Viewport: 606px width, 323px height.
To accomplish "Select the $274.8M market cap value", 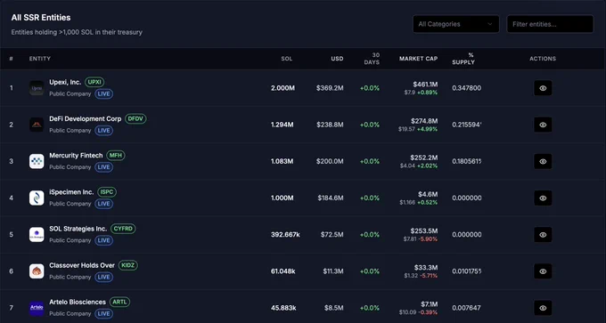I will (x=424, y=121).
